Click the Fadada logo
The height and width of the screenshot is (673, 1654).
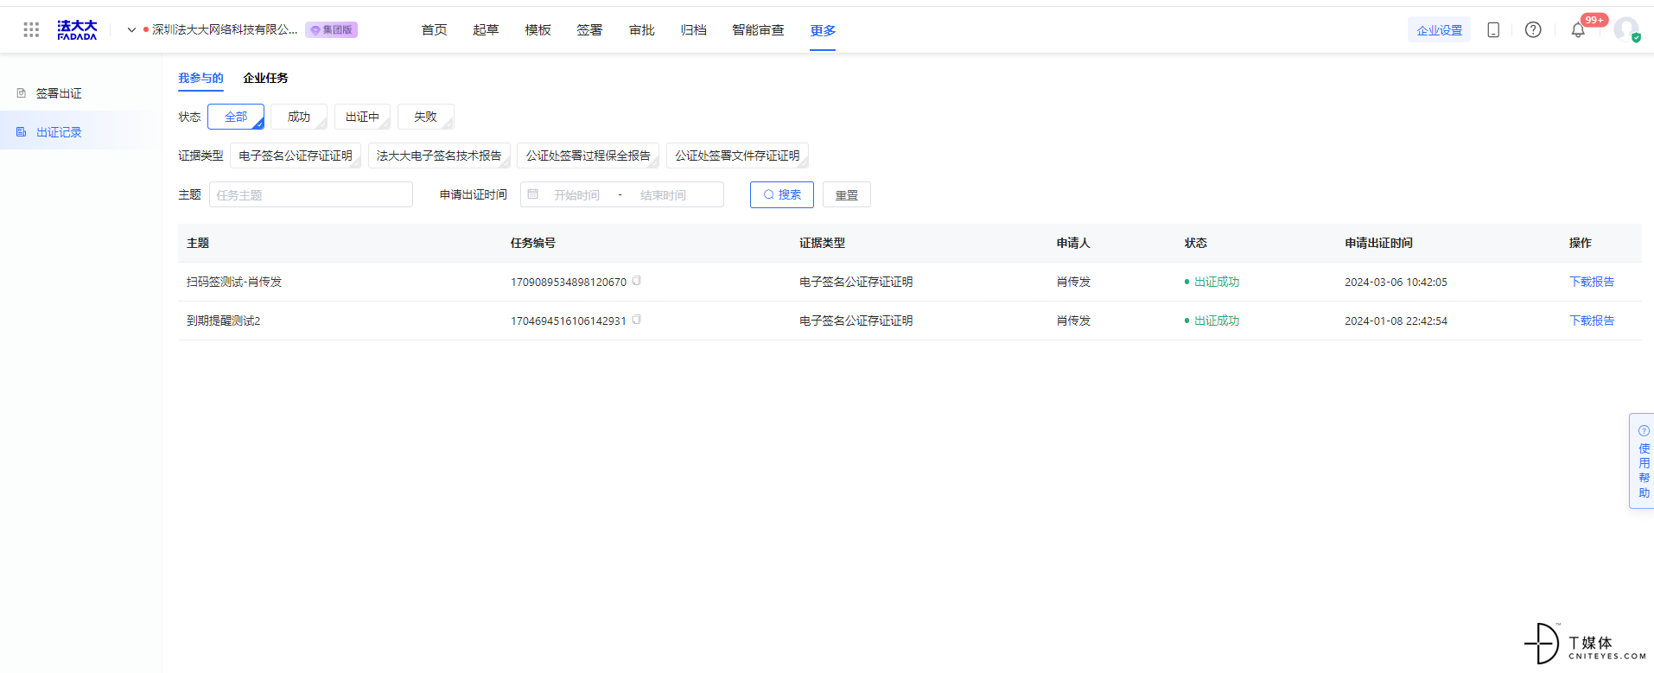77,30
